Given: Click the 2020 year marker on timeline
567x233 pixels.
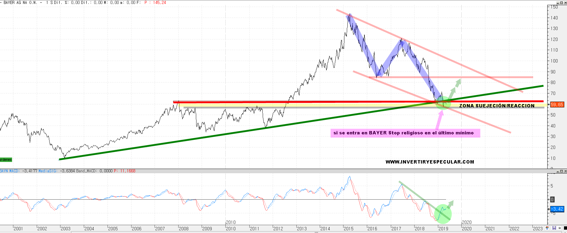Looking at the screenshot, I should tap(467, 222).
